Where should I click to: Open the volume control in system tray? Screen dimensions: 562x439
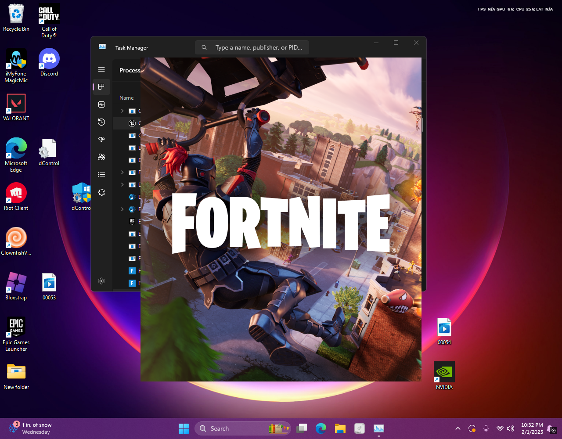511,428
